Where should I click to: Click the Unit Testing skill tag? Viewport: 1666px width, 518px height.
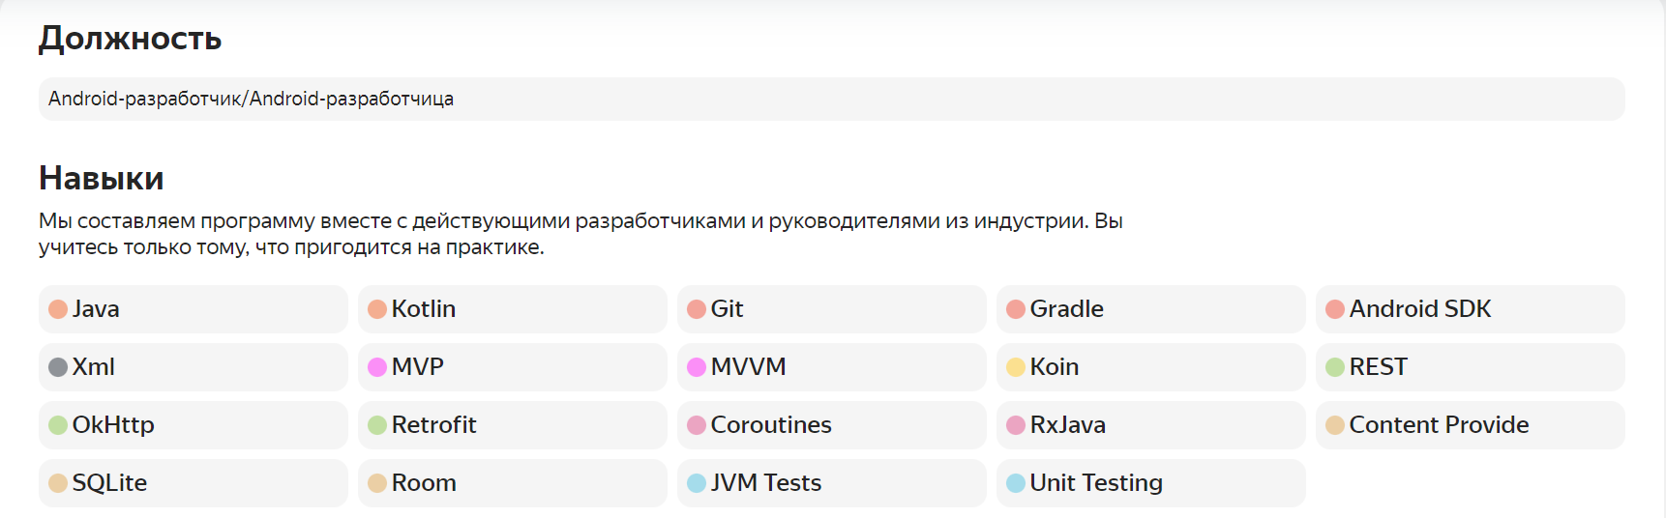pos(1150,483)
